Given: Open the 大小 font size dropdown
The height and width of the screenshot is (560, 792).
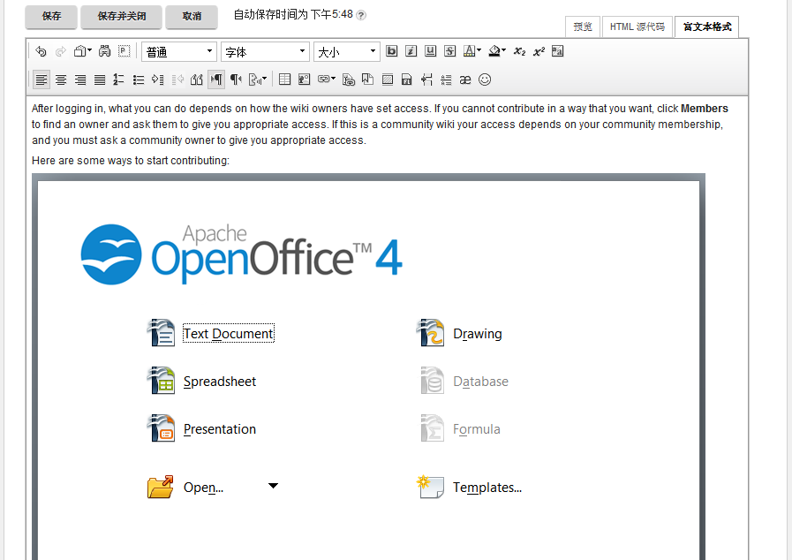Looking at the screenshot, I should click(x=346, y=51).
